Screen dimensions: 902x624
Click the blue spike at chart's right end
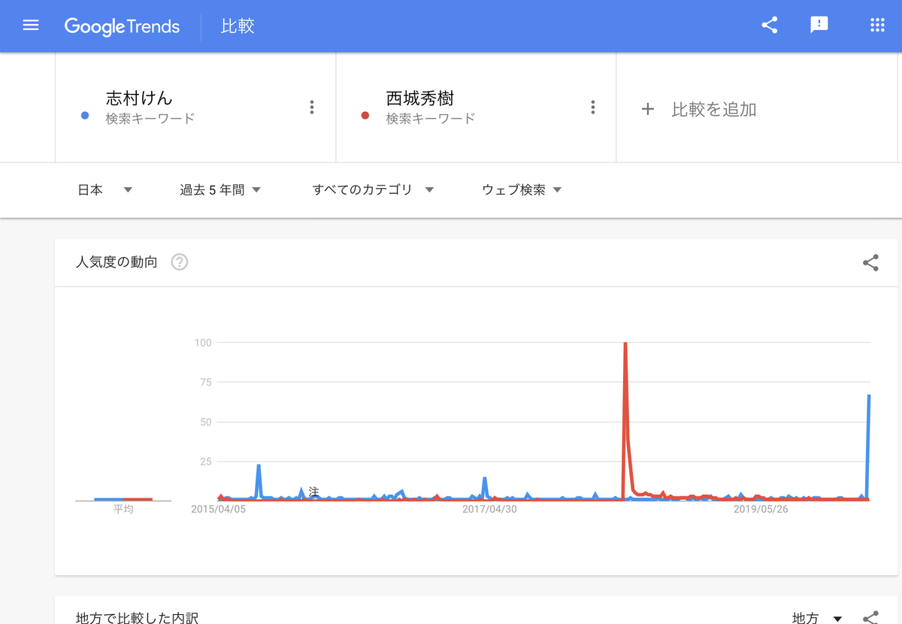[x=869, y=395]
